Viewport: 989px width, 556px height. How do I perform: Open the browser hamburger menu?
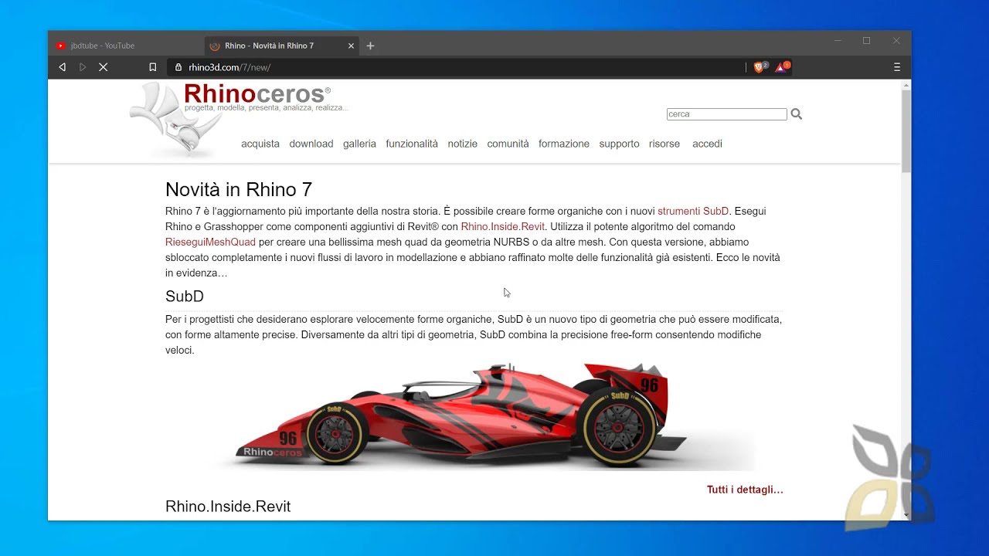tap(897, 67)
